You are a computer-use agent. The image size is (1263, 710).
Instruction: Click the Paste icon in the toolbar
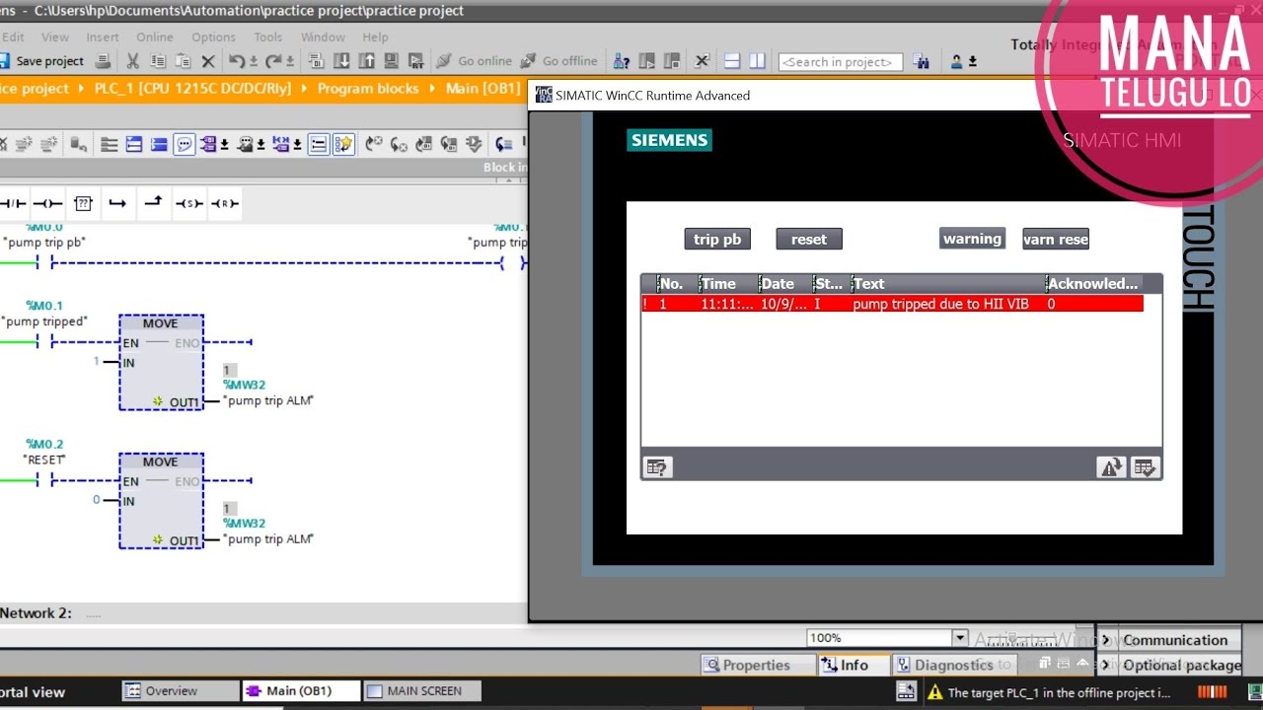tap(183, 61)
